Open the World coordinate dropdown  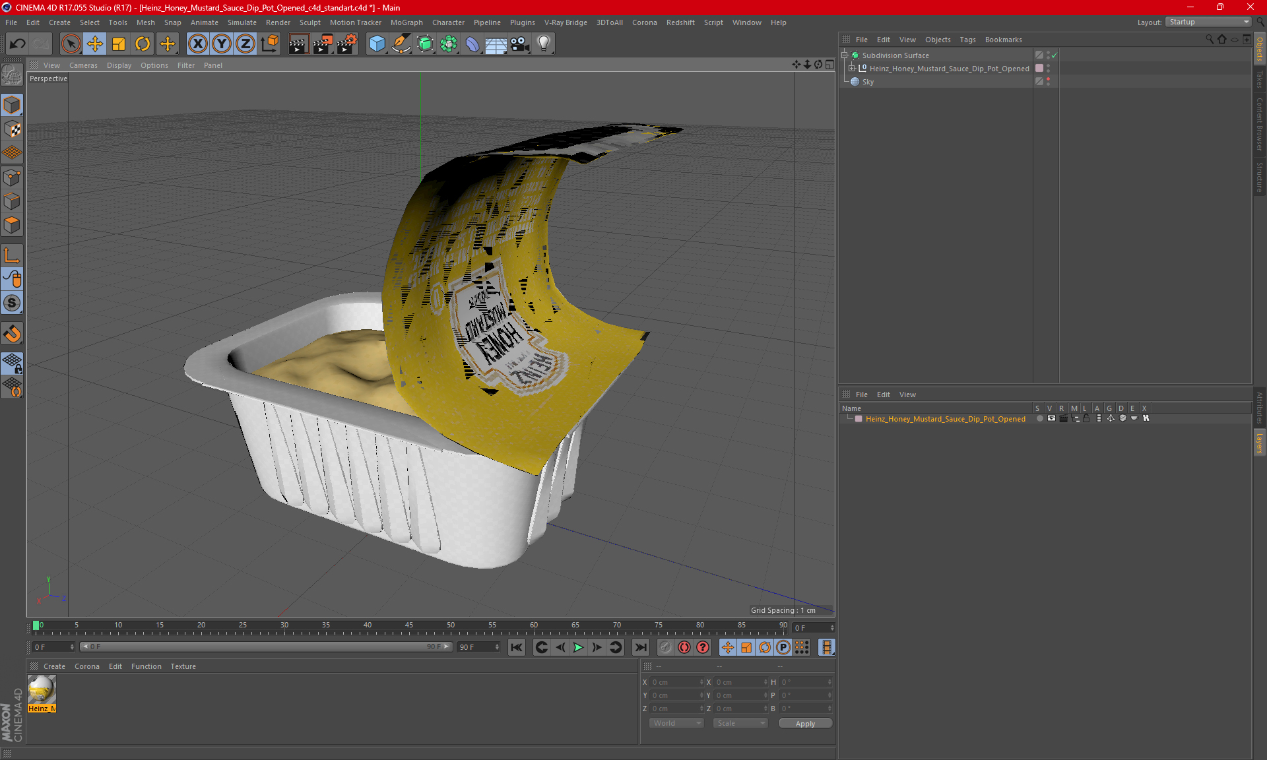676,723
